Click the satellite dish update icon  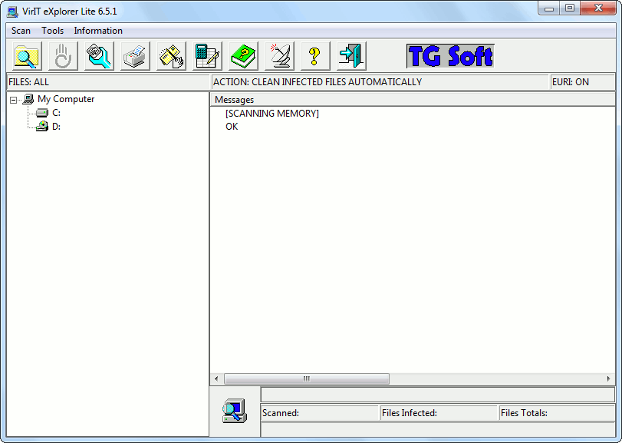[279, 56]
